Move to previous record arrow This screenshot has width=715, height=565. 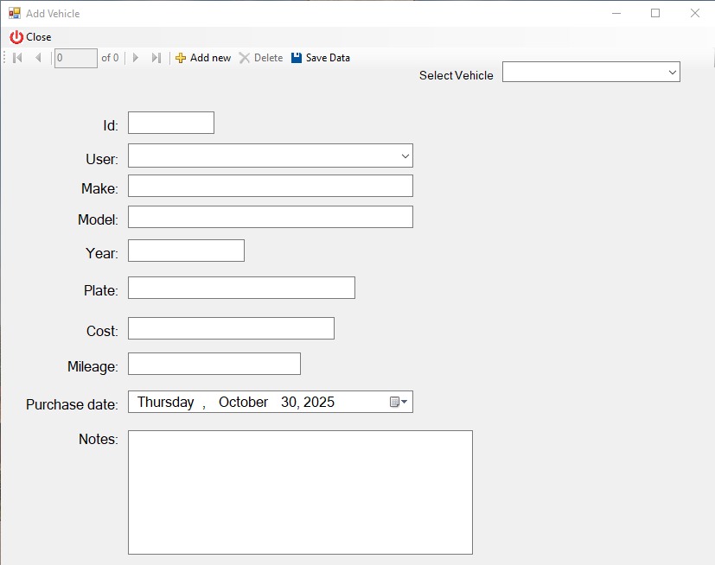[x=38, y=58]
